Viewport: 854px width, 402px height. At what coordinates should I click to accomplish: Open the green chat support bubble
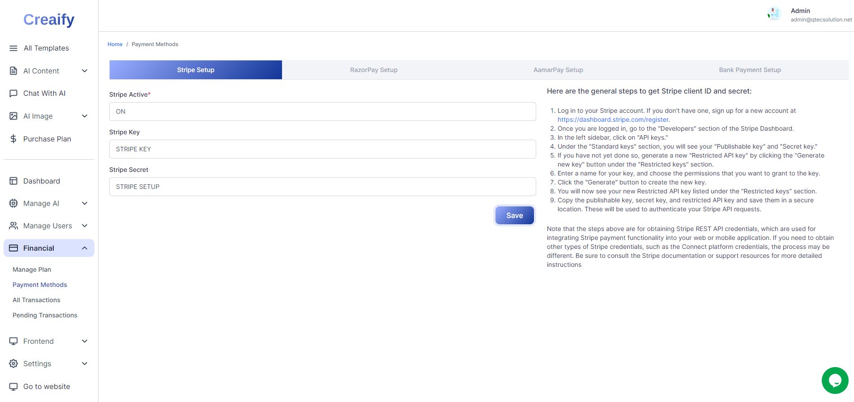(x=835, y=381)
